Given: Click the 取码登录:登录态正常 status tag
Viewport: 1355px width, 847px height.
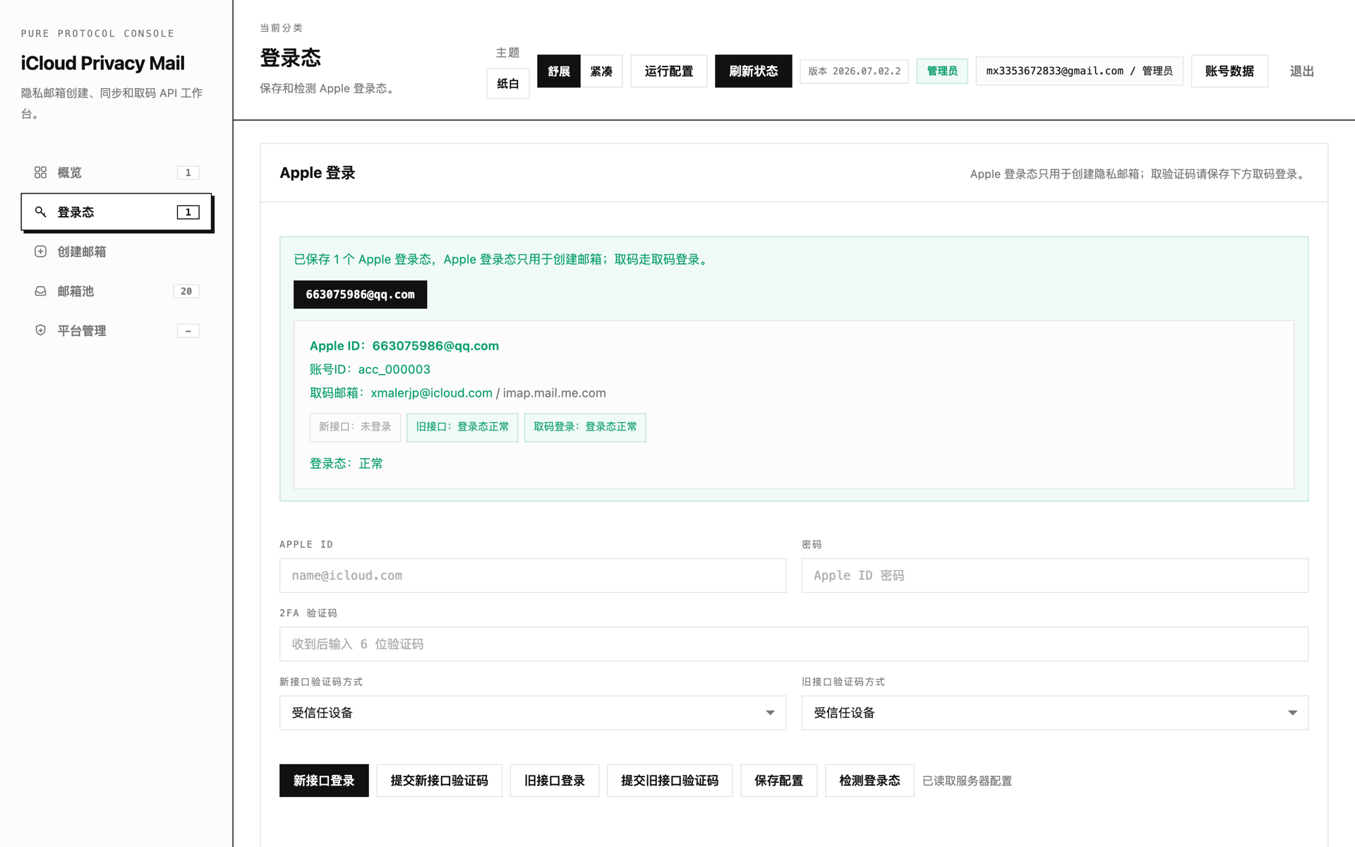Looking at the screenshot, I should pos(585,427).
